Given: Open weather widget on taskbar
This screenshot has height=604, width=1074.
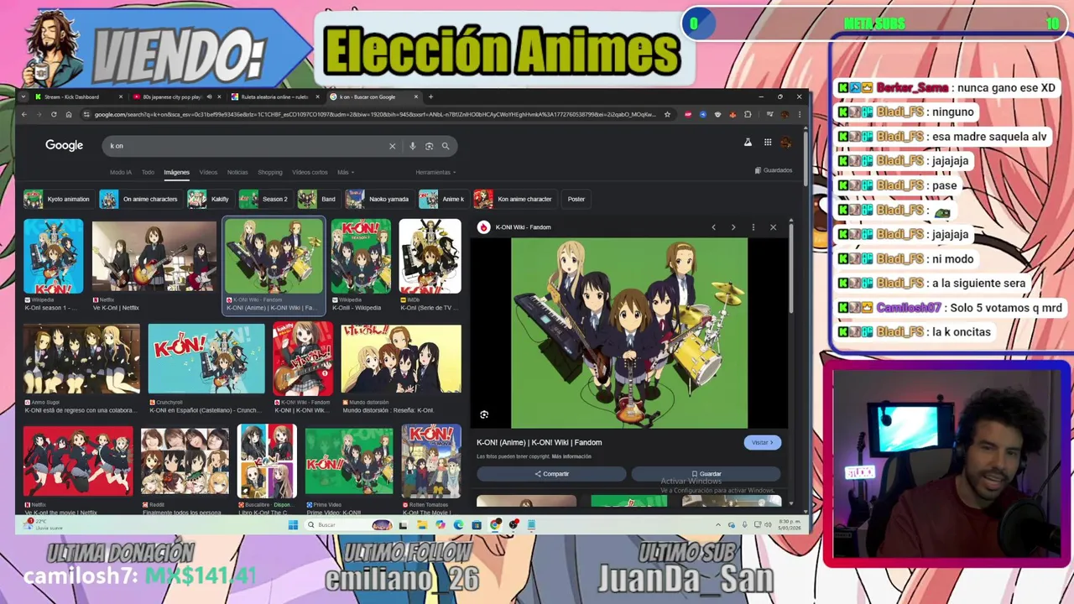Looking at the screenshot, I should pyautogui.click(x=44, y=524).
